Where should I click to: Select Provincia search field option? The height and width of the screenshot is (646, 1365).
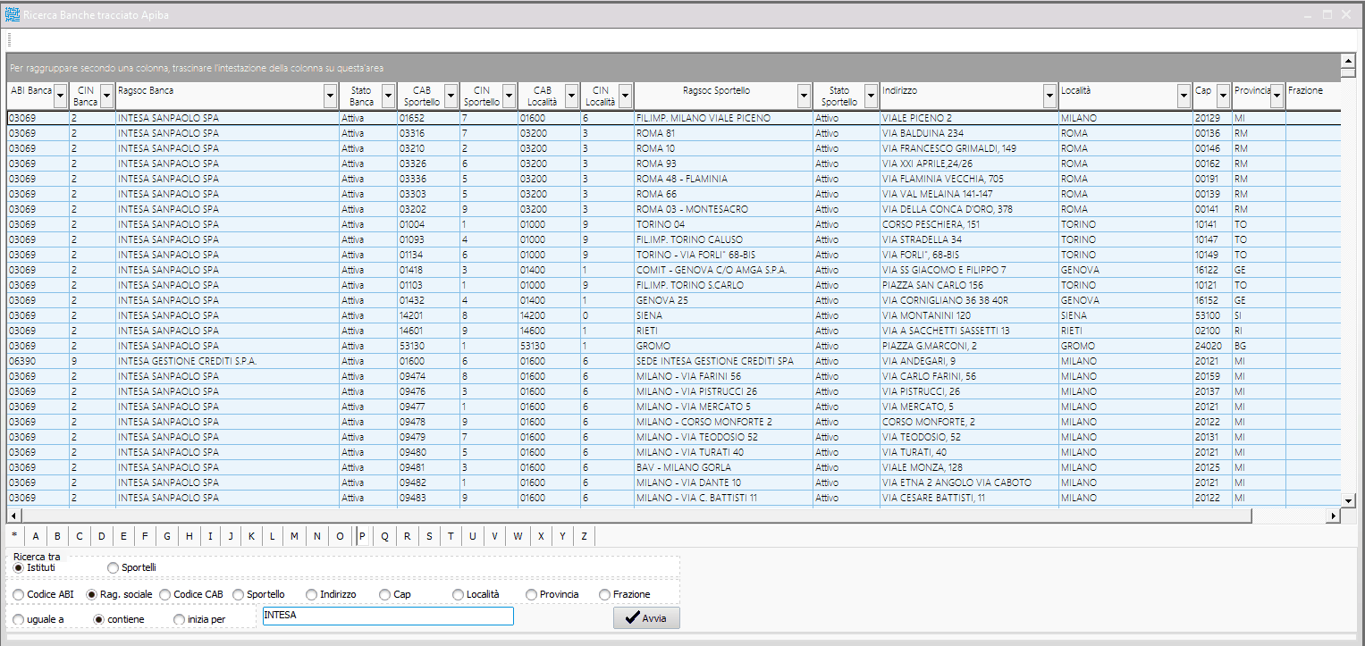(x=532, y=594)
